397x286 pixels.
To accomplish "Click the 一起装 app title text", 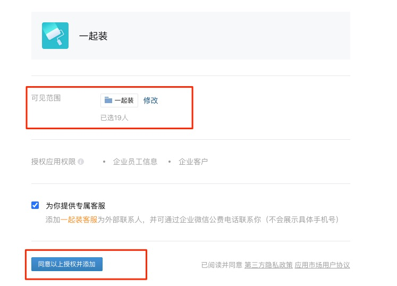I will pyautogui.click(x=93, y=36).
